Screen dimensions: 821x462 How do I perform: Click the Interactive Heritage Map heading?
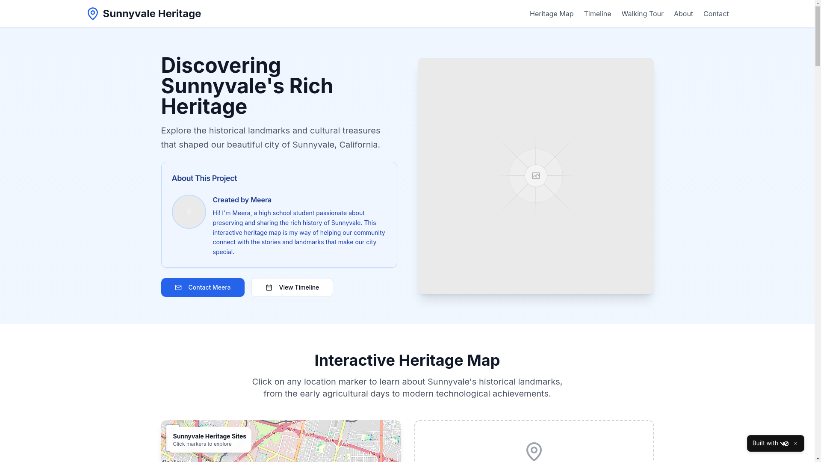[407, 360]
